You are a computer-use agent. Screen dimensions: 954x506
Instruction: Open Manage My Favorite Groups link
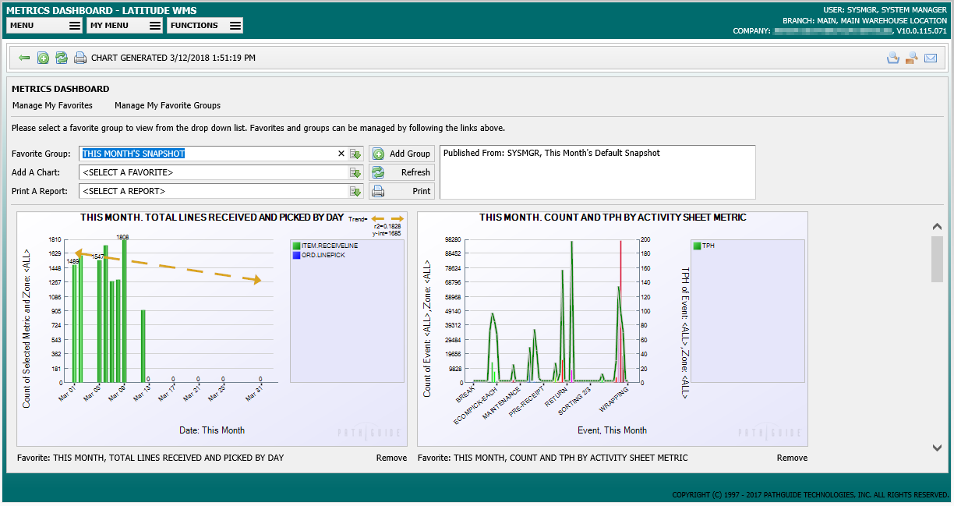coord(168,105)
